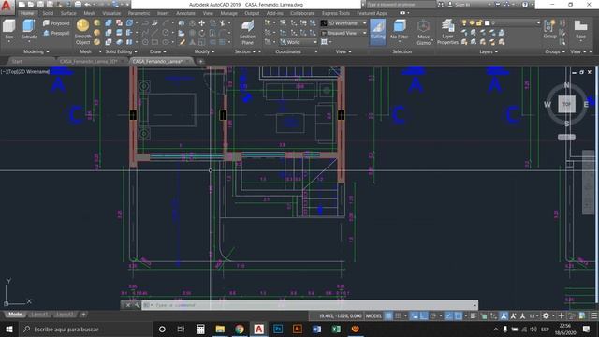Click the Windows taskbar search box
The image size is (599, 337).
[86, 329]
